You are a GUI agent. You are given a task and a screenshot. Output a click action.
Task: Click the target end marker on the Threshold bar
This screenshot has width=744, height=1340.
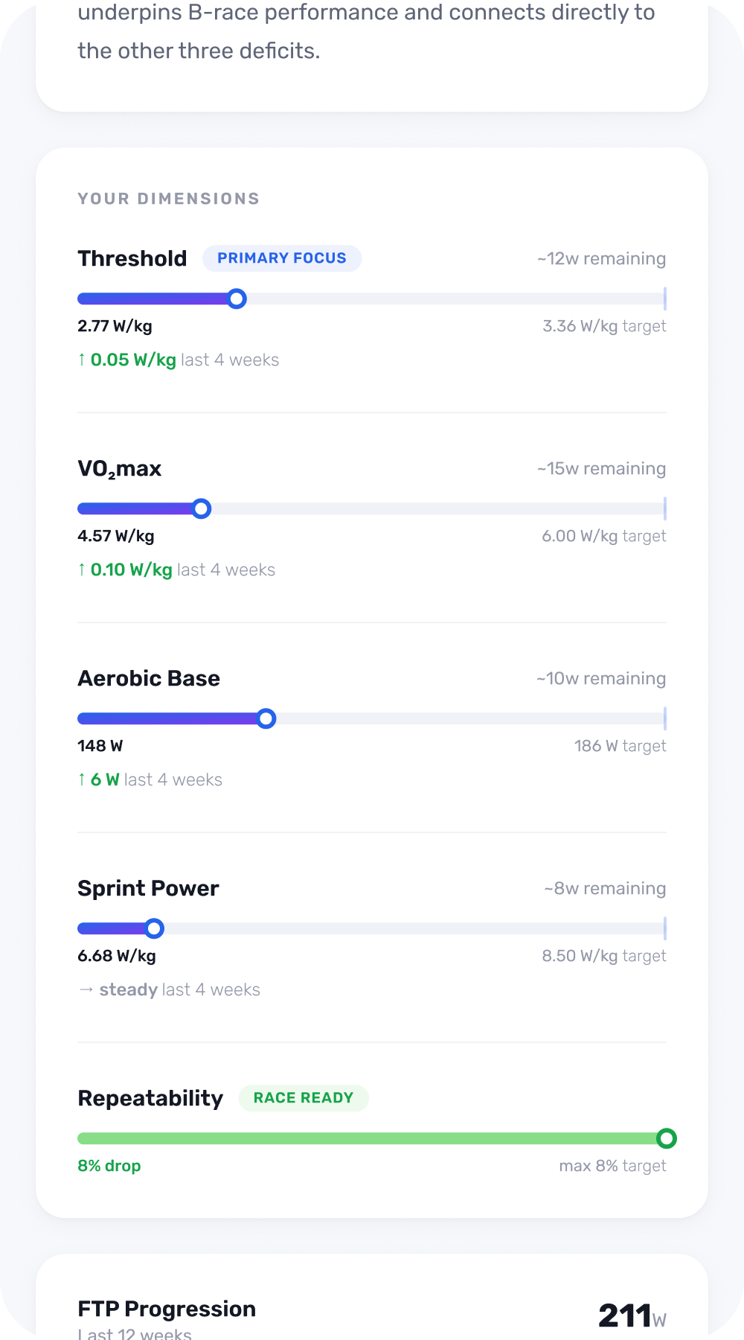[664, 298]
